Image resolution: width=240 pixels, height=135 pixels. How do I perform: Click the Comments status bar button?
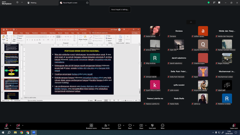pos(98,100)
